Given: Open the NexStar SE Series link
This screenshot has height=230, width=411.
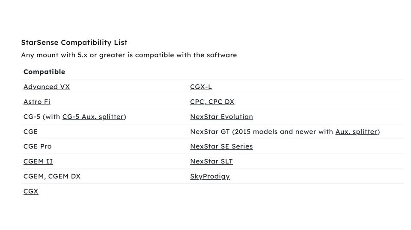Looking at the screenshot, I should pos(221,146).
